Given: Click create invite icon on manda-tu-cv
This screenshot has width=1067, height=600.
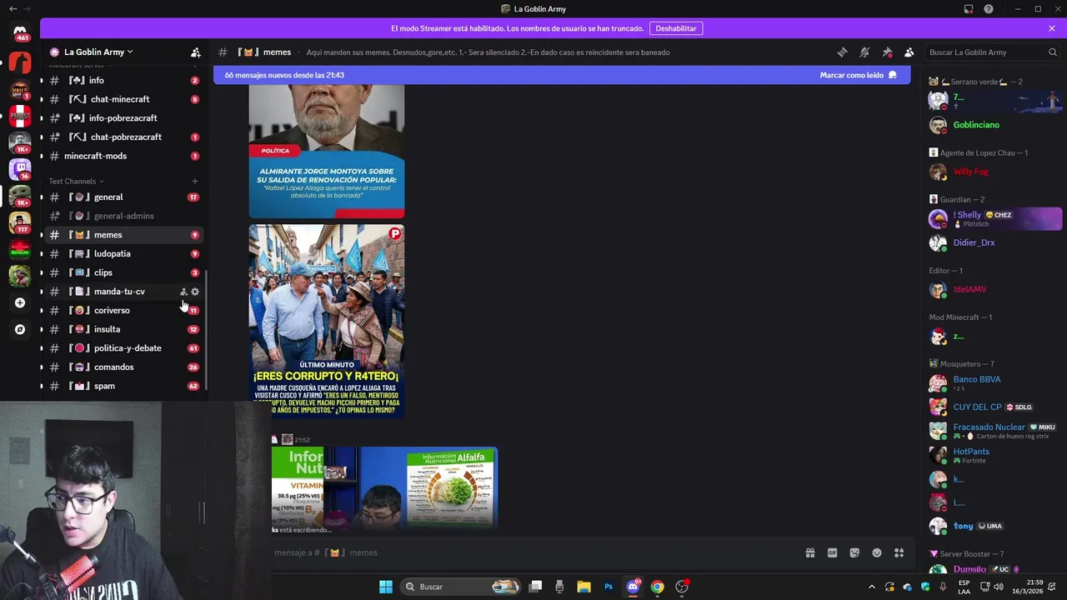Looking at the screenshot, I should pos(183,292).
